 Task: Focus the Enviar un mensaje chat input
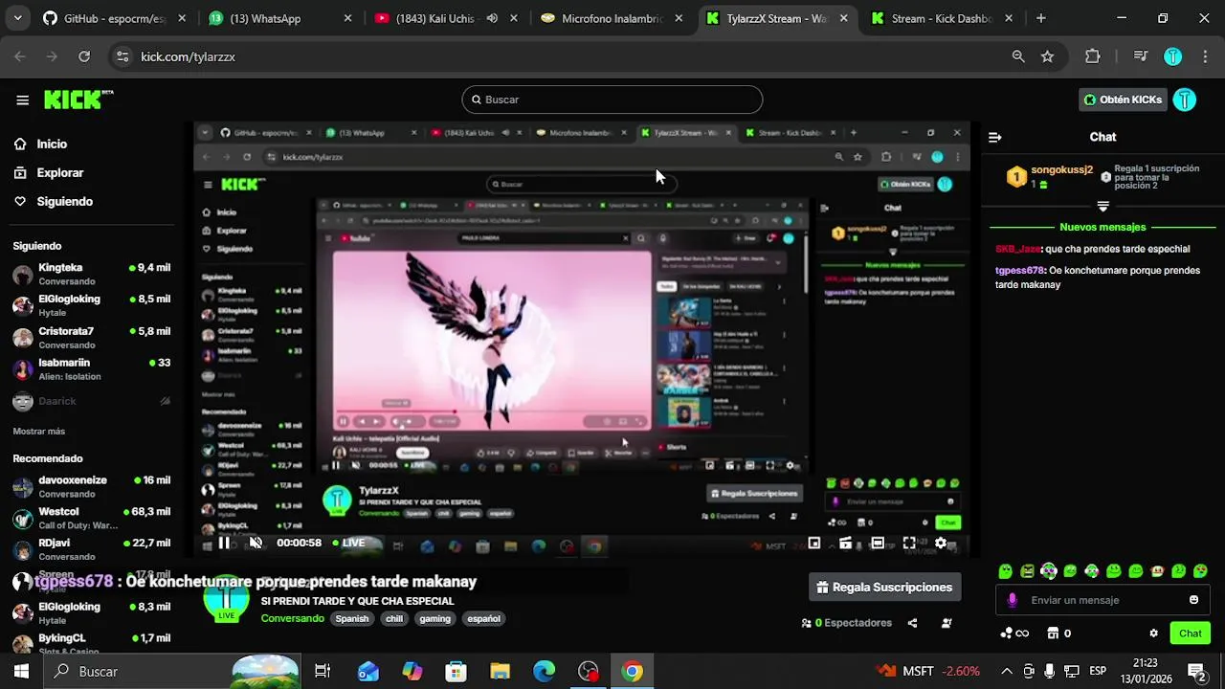tap(1102, 600)
